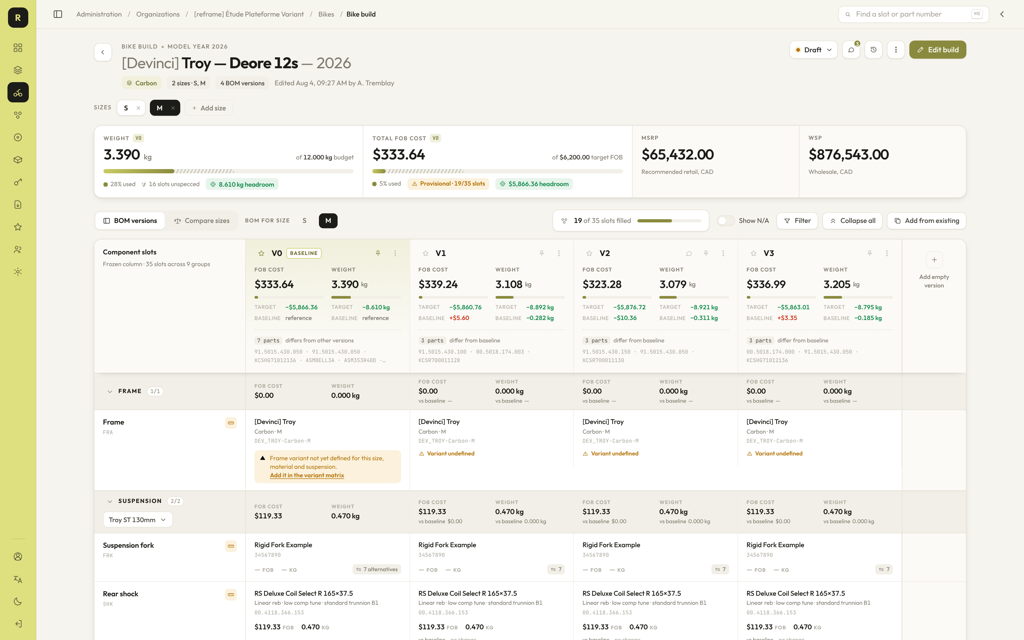Open the Frame slot measurement icon
The image size is (1024, 640).
point(231,422)
